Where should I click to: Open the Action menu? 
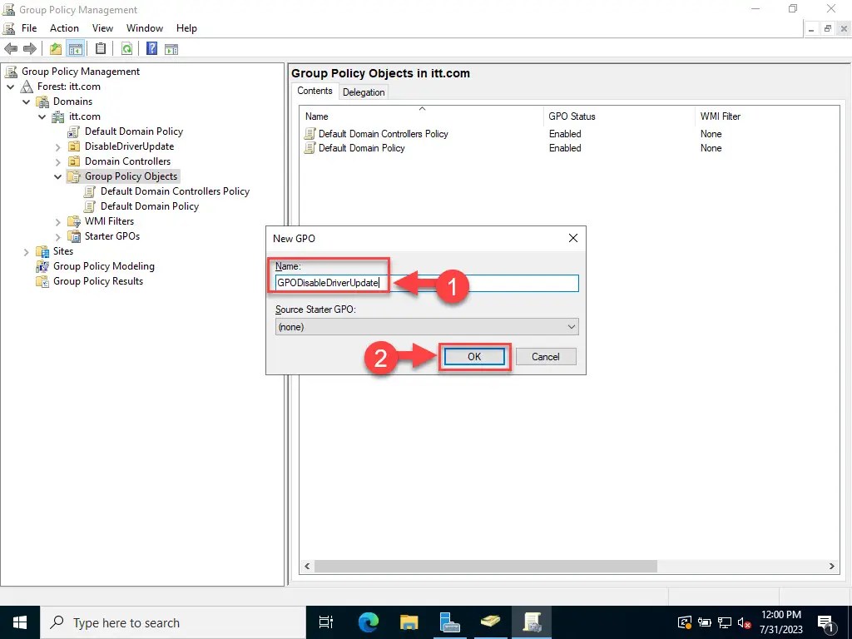(64, 27)
